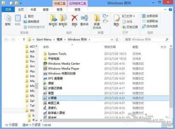Open the 复制到 (Copy to) button
The image size is (175, 129).
click(x=63, y=20)
